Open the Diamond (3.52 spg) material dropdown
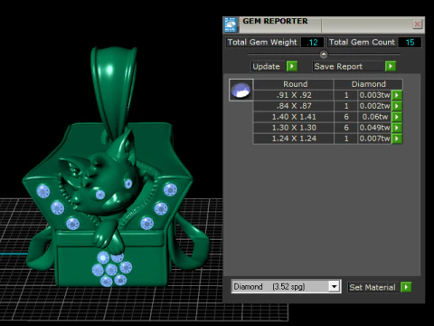This screenshot has height=326, width=434. coord(334,286)
